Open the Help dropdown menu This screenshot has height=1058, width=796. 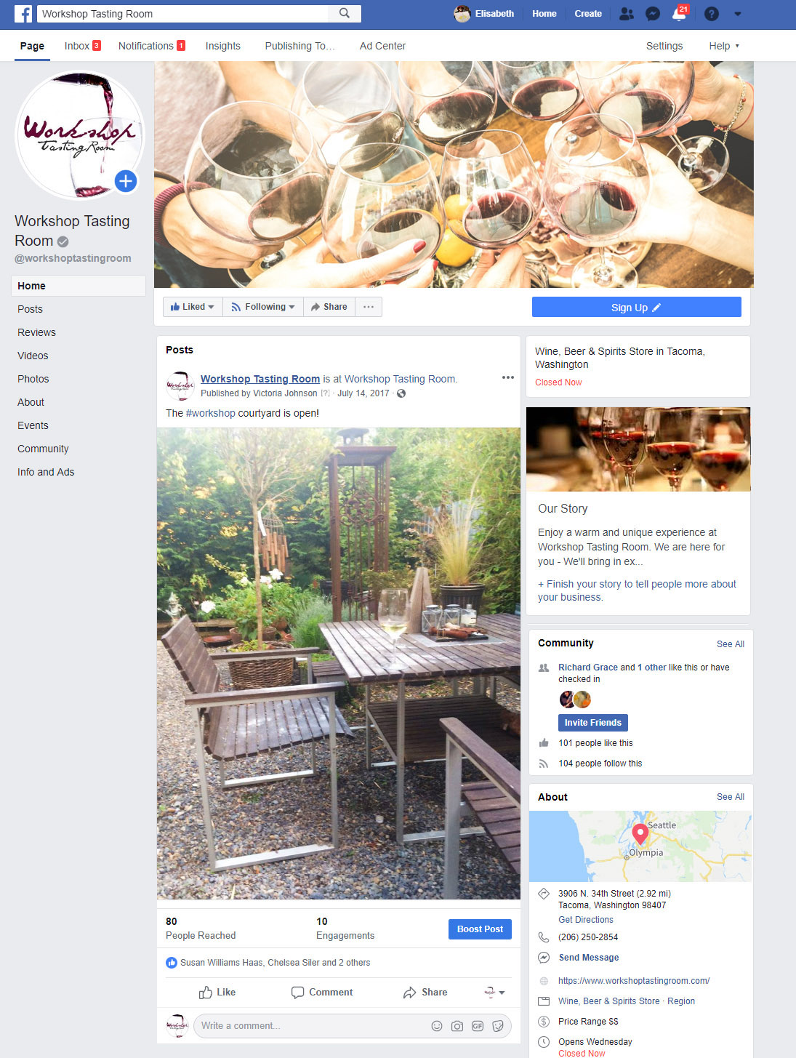tap(724, 46)
